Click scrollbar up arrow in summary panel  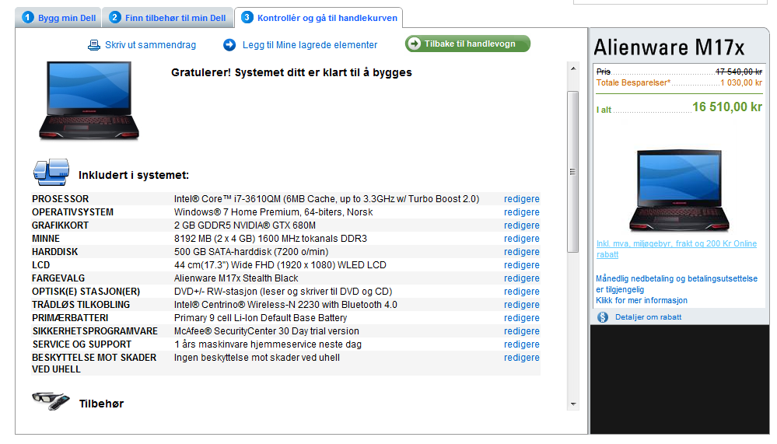tap(573, 68)
